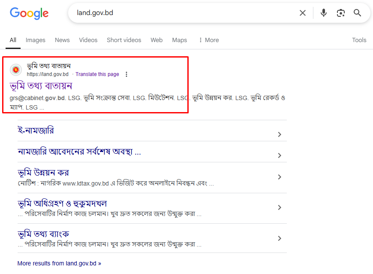This screenshot has width=373, height=274.
Task: Open the Tools options
Action: (359, 40)
